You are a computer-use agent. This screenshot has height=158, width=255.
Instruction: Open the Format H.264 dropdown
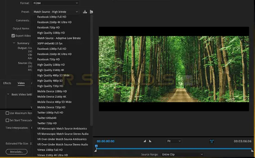(56, 3)
